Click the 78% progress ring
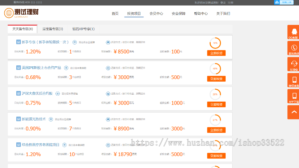 (215, 43)
